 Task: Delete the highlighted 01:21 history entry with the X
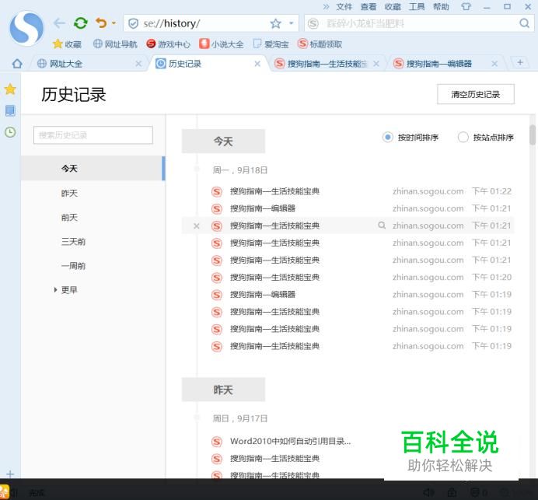196,226
